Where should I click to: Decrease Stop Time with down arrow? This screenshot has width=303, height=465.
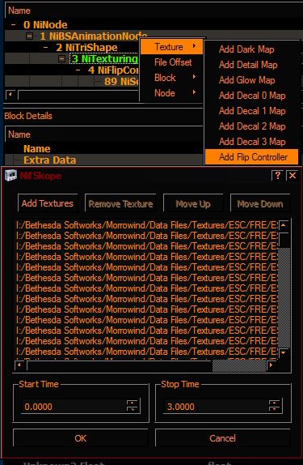click(275, 410)
